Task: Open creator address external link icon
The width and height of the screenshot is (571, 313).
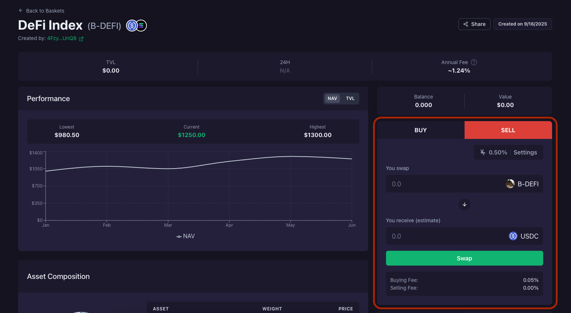Action: (x=81, y=39)
